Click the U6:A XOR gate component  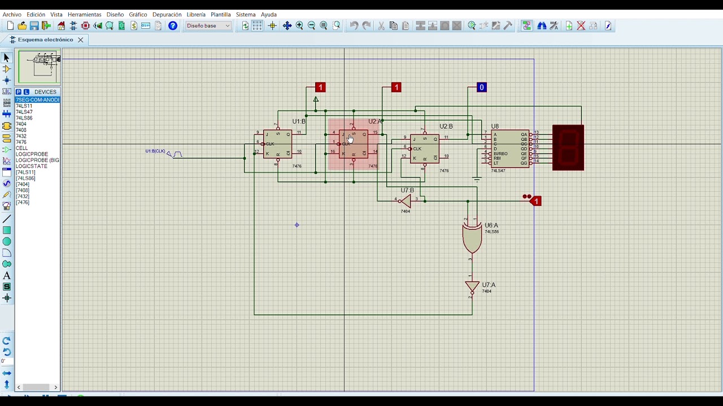tap(472, 239)
